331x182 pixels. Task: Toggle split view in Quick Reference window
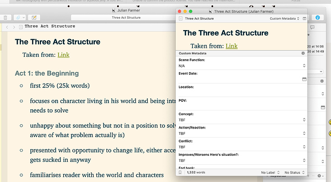[x=305, y=19]
